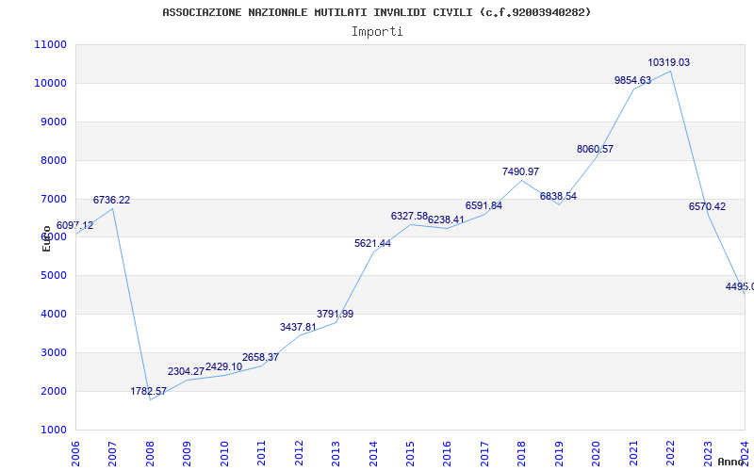Image resolution: width=754 pixels, height=471 pixels.
Task: Select the 5621.44 value label
Action: [x=372, y=243]
